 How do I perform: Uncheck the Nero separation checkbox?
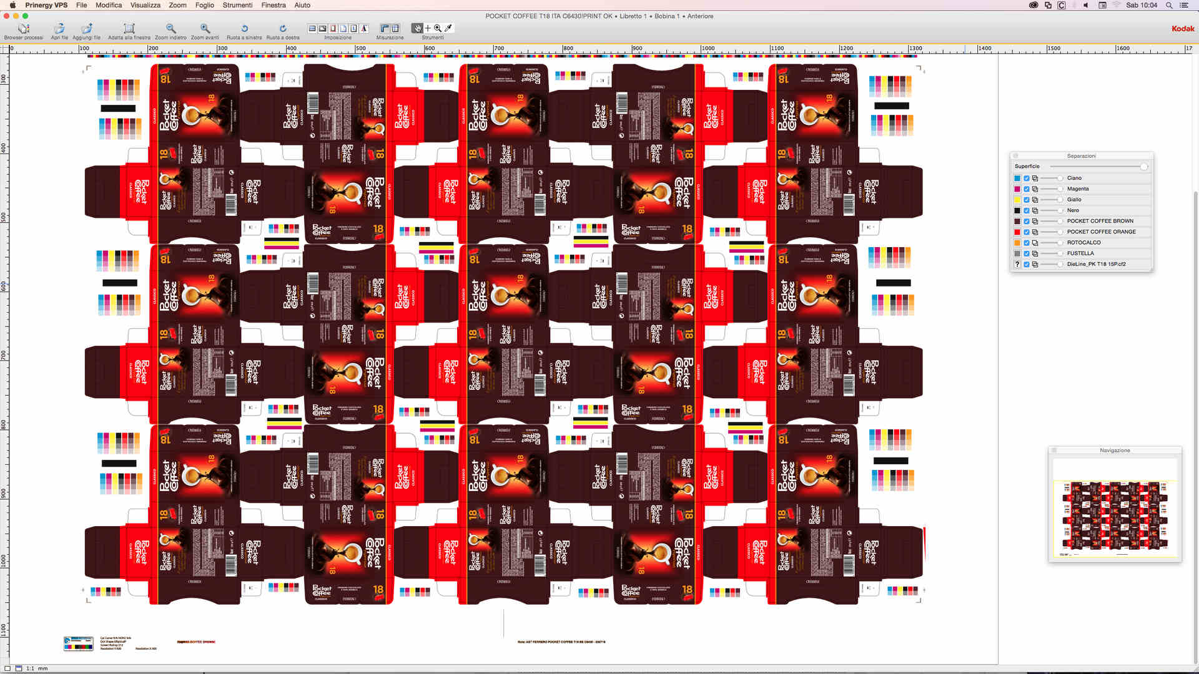click(x=1026, y=210)
